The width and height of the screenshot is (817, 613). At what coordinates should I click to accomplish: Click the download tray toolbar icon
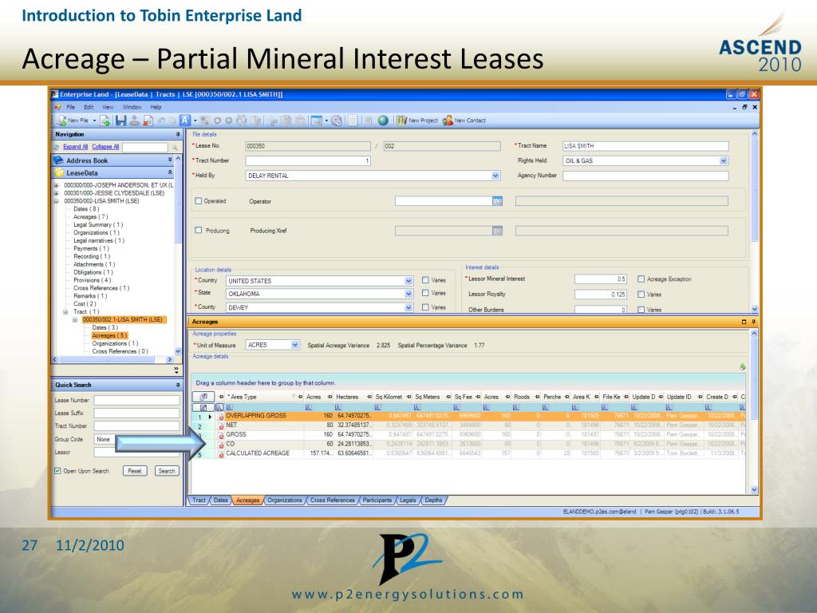pos(135,121)
